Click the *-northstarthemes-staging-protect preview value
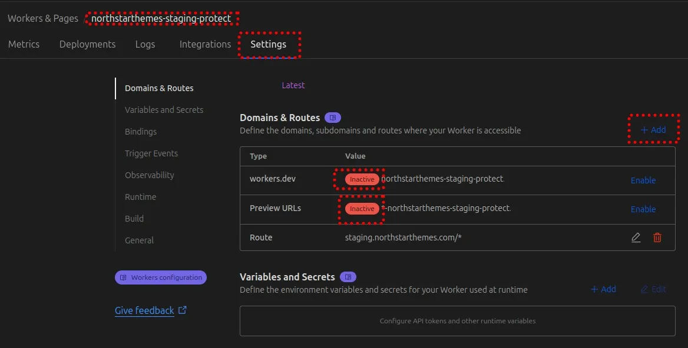 (x=446, y=208)
